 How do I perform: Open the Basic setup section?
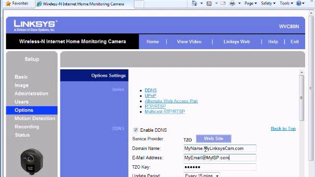[21, 77]
